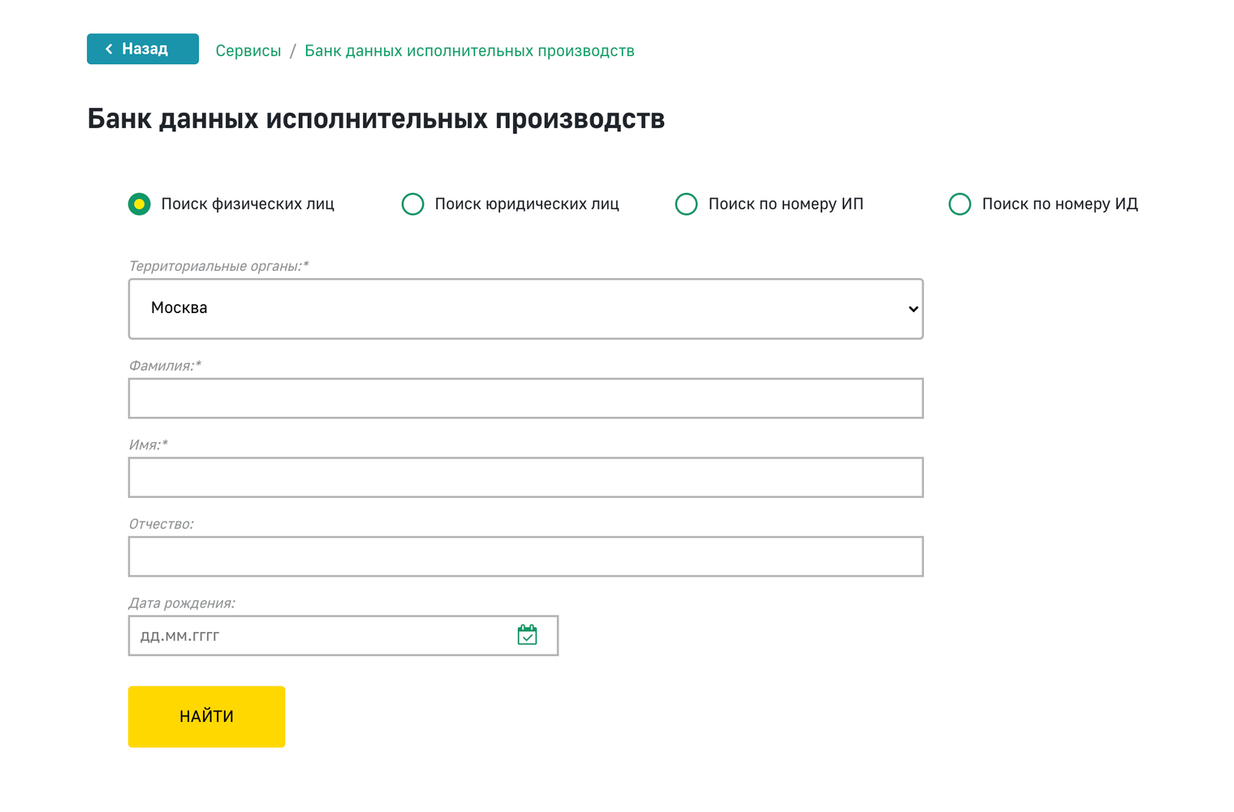Image resolution: width=1234 pixels, height=812 pixels.
Task: Go back with the Назад button
Action: 143,49
